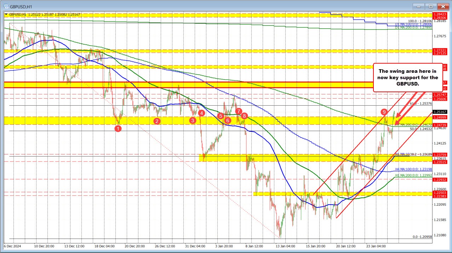452x253 pixels.
Task: Click the red circled marker numbered 9
Action: (384, 112)
